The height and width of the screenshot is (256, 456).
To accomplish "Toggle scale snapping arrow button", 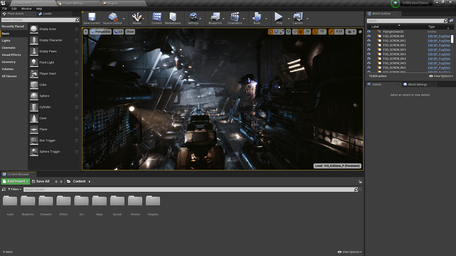I will (x=331, y=32).
